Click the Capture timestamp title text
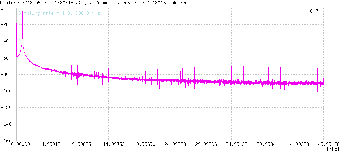Image resolution: width=340 pixels, height=153 pixels. [42, 3]
